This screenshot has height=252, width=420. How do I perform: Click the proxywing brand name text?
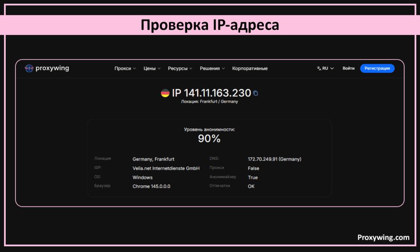click(52, 69)
